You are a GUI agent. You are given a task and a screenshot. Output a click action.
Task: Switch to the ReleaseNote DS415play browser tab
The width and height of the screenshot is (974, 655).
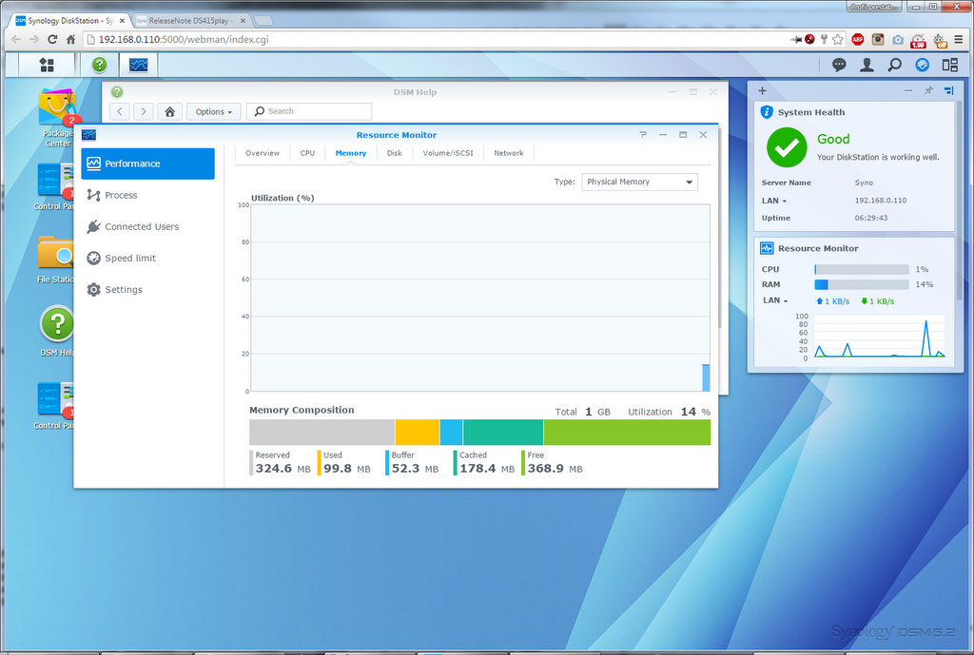coord(191,21)
